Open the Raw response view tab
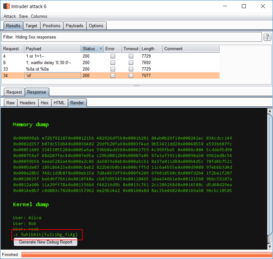This screenshot has height=259, width=273. point(10,103)
